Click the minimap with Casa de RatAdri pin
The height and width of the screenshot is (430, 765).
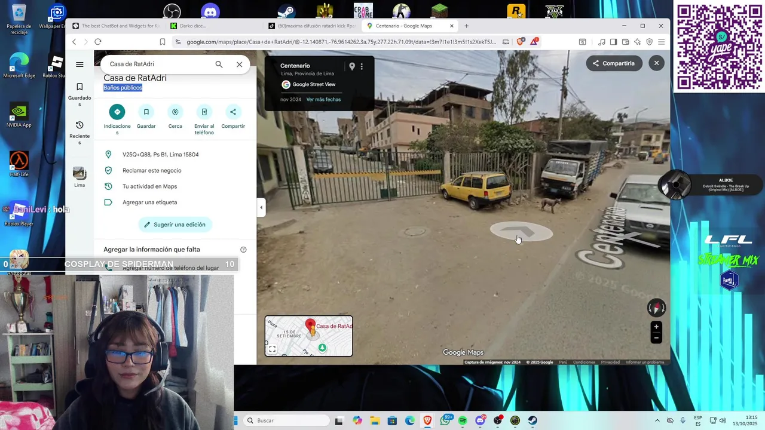pyautogui.click(x=309, y=336)
